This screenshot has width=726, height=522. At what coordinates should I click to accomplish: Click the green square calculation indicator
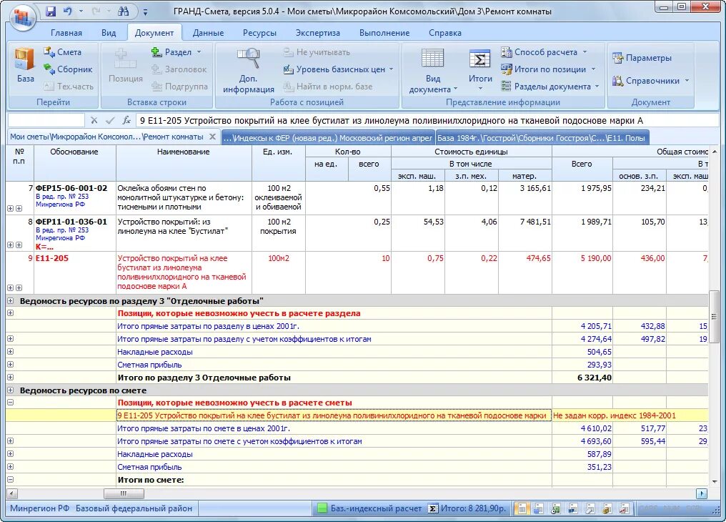coord(322,508)
